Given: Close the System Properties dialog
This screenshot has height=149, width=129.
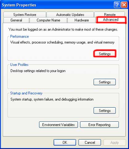Looking at the screenshot, I should [124, 5].
